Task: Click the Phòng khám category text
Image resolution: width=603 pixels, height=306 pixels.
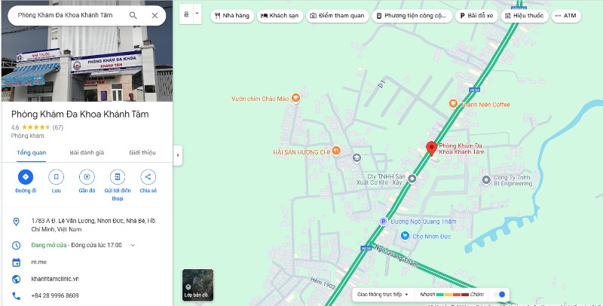Action: 28,136
